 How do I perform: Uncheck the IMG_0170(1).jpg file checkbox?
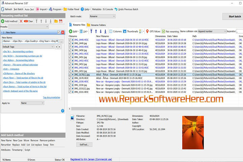pyautogui.click(x=70, y=74)
